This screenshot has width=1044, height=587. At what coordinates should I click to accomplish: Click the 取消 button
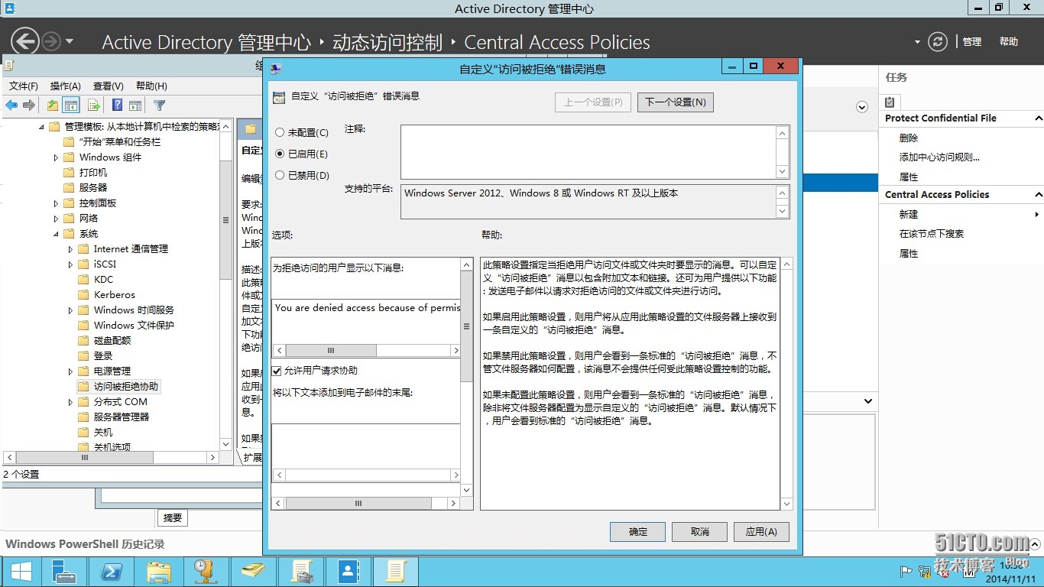coord(699,532)
